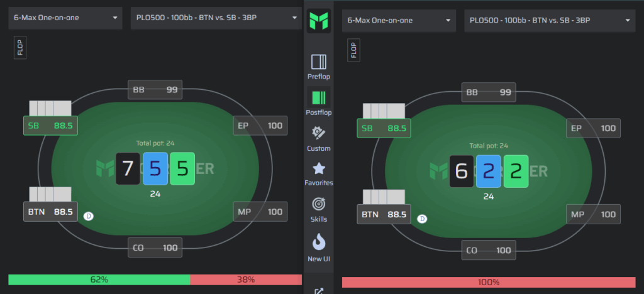
Task: Click the blue 5 flop card
Action: pyautogui.click(x=155, y=168)
